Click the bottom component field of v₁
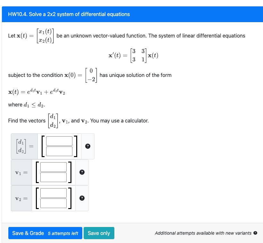The height and width of the screenshot is (243, 263). [54, 178]
